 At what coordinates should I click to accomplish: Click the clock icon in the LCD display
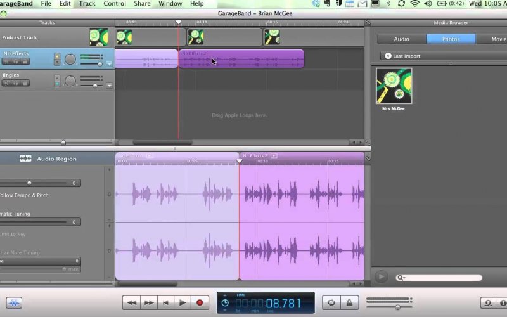pos(225,303)
